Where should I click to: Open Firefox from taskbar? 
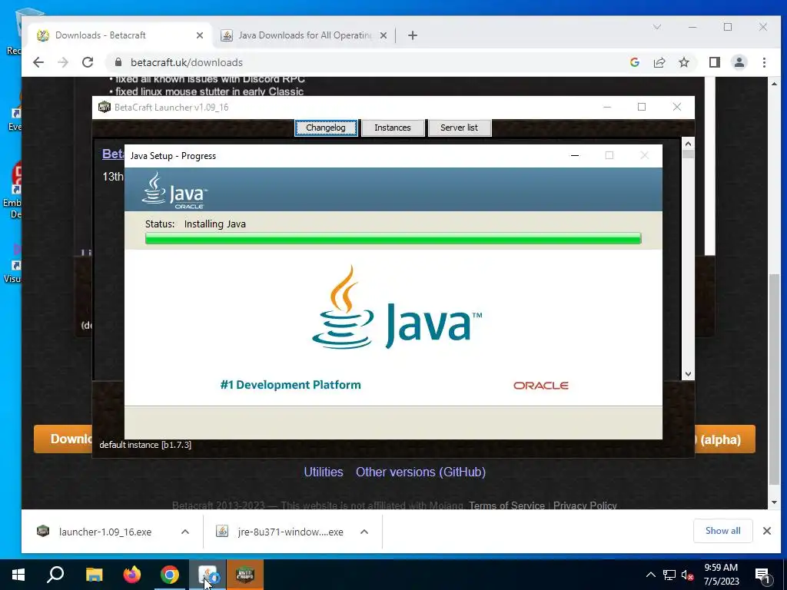tap(132, 575)
